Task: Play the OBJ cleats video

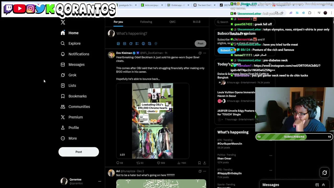Action: [x=152, y=121]
